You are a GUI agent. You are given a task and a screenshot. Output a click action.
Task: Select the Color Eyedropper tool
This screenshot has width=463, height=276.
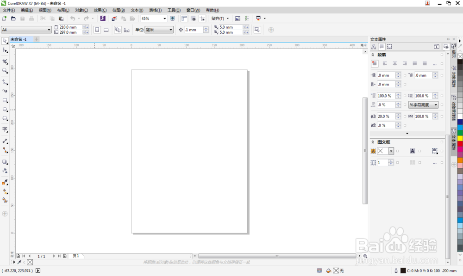[x=5, y=183]
